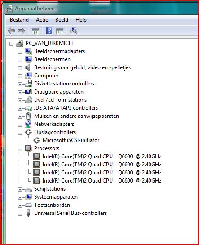Collapse the Opslagcontrollers node

20,133
